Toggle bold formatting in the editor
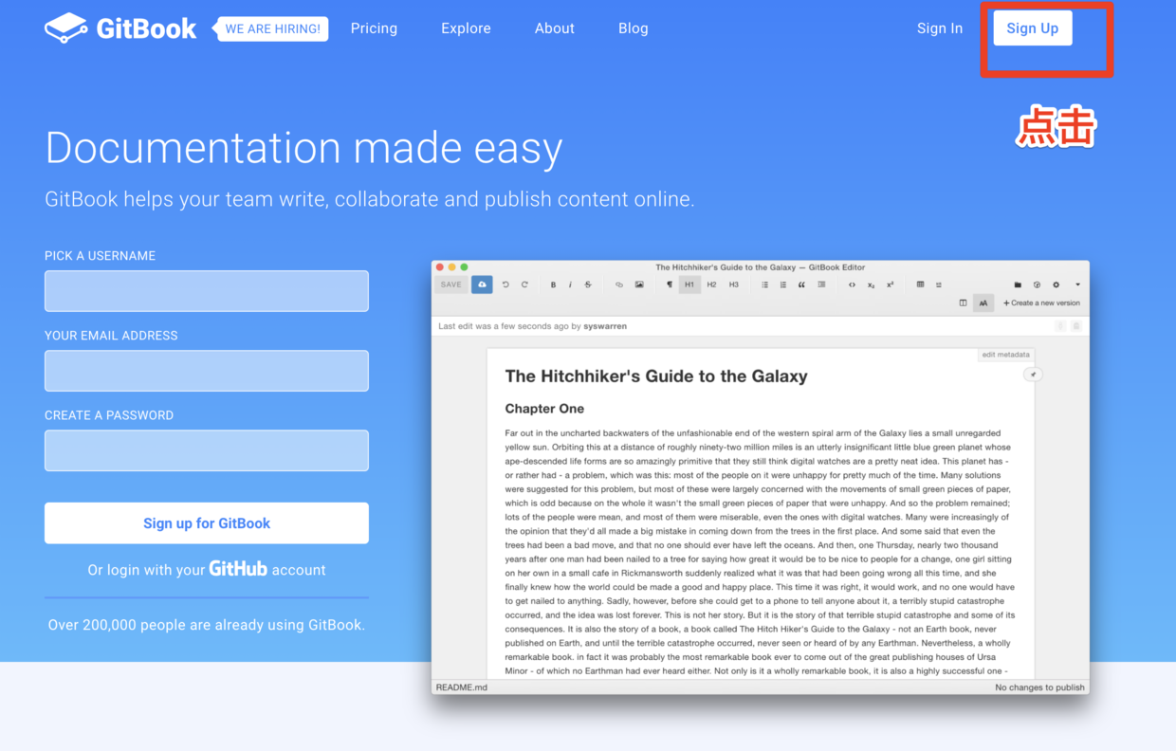 553,284
